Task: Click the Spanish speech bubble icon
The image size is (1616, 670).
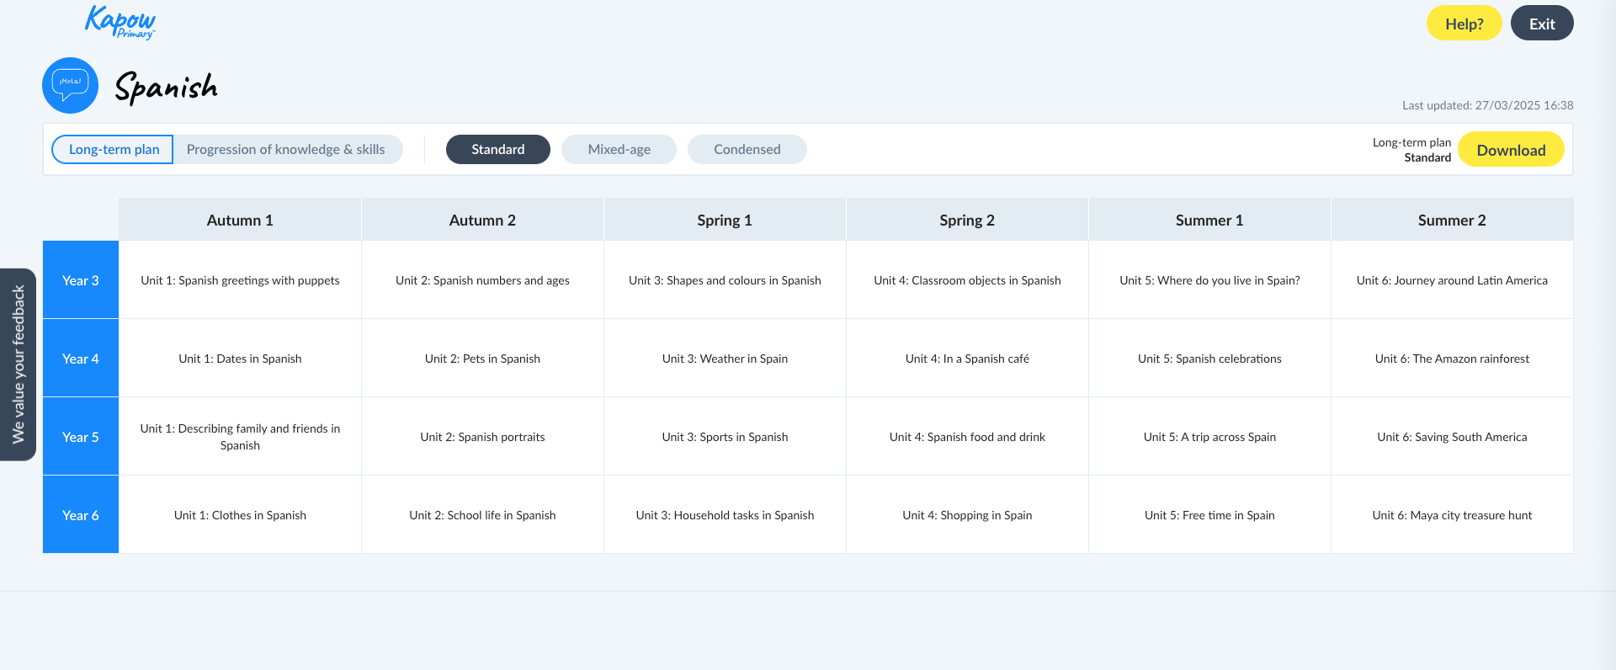Action: click(x=70, y=85)
